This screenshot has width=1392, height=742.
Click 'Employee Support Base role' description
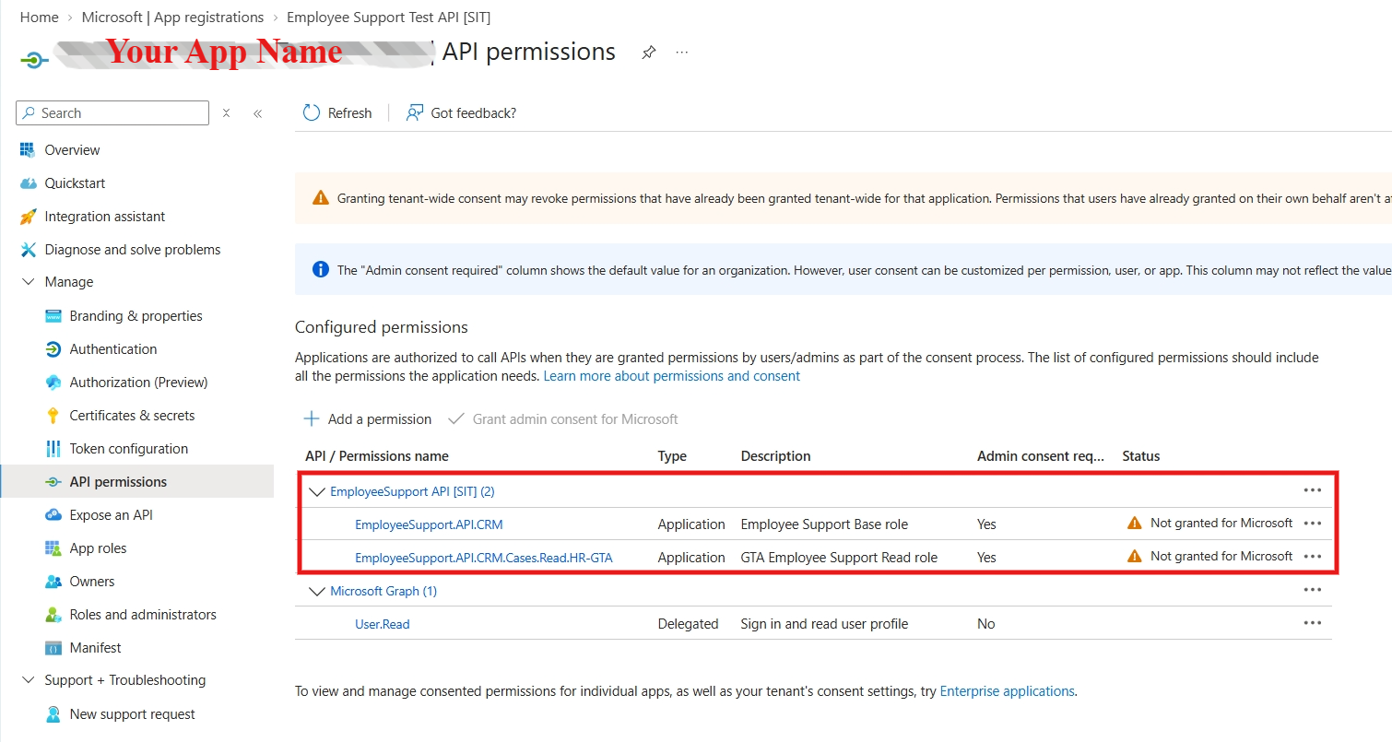click(824, 524)
